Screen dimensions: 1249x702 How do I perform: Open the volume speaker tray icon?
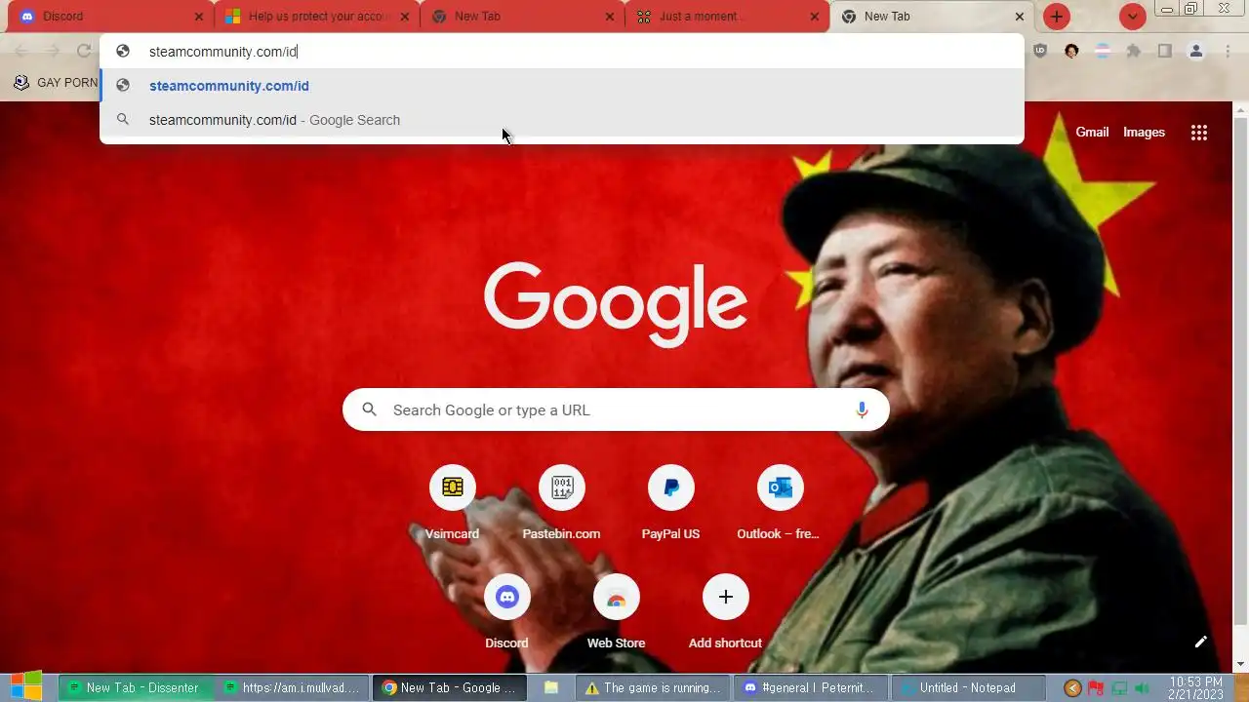(1142, 688)
